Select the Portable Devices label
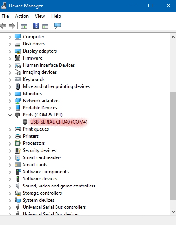This screenshot has width=176, height=225. tap(40, 108)
